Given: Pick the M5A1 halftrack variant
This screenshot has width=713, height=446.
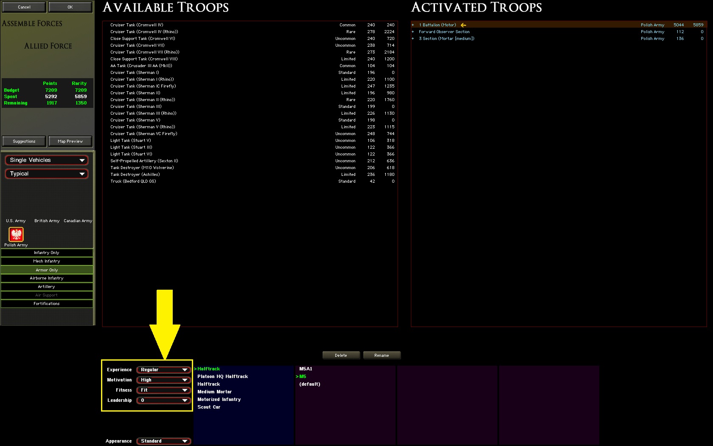Looking at the screenshot, I should (306, 369).
